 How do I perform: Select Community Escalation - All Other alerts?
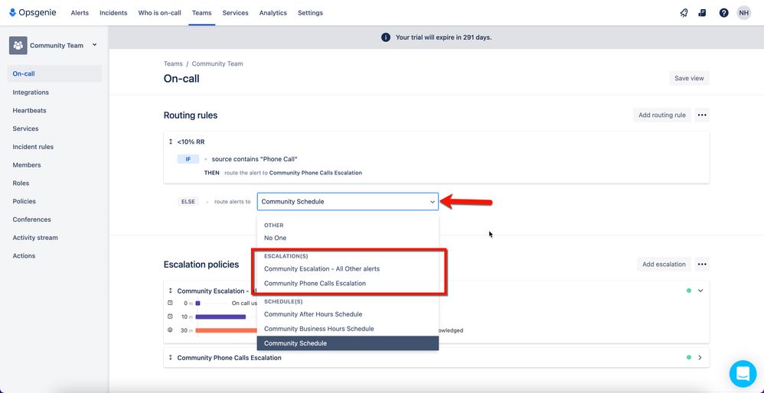point(348,268)
